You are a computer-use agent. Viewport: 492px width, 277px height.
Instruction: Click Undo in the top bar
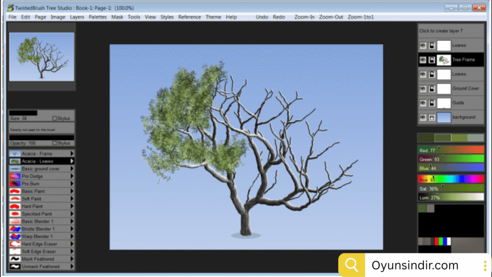click(262, 17)
